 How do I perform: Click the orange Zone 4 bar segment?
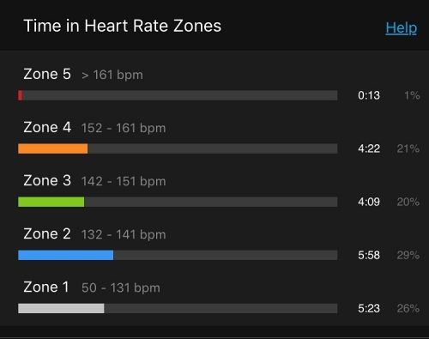53,148
